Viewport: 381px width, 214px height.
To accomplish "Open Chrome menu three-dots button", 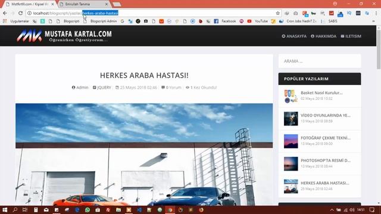I will tap(376, 13).
